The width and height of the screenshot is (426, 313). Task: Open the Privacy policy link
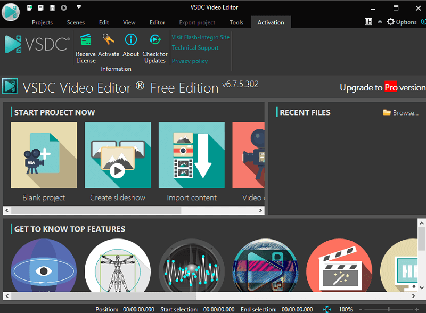pyautogui.click(x=190, y=61)
